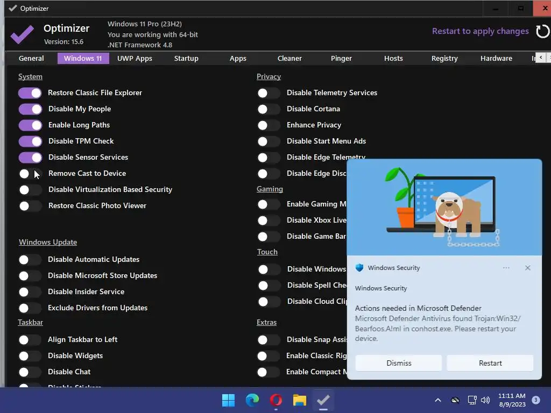Switch to the General tab
The height and width of the screenshot is (413, 551).
point(31,58)
